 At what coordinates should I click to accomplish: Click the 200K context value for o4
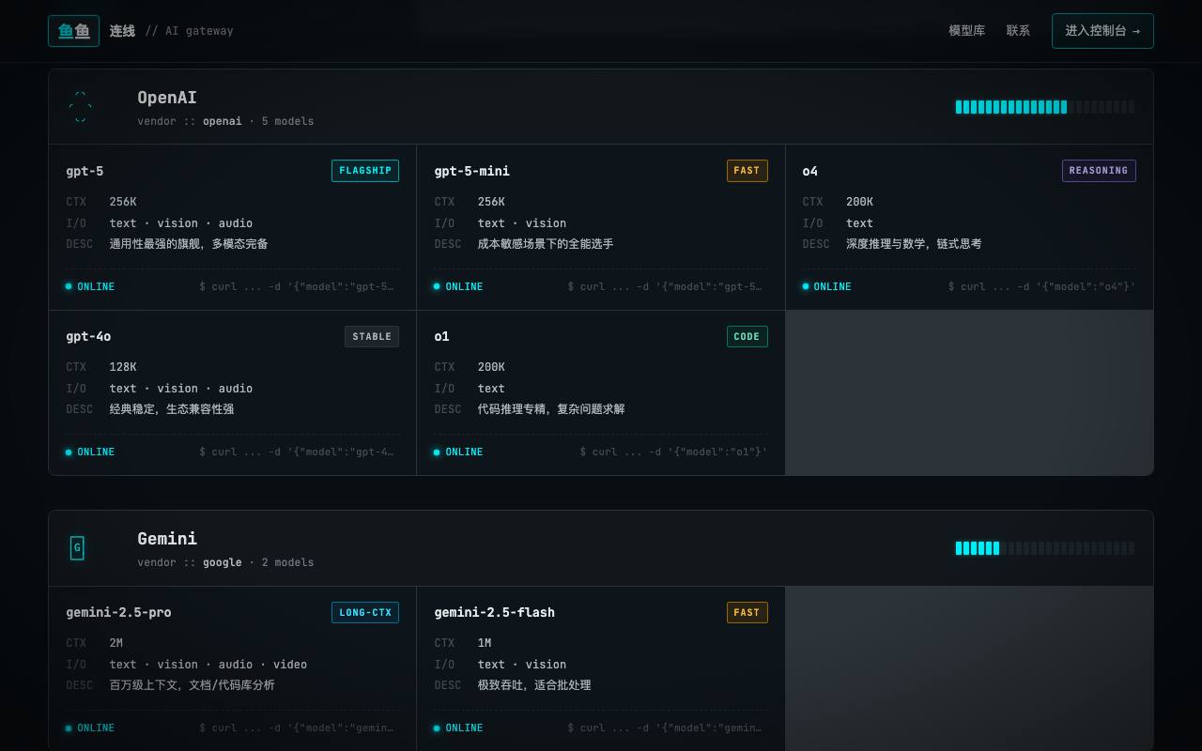coord(859,202)
